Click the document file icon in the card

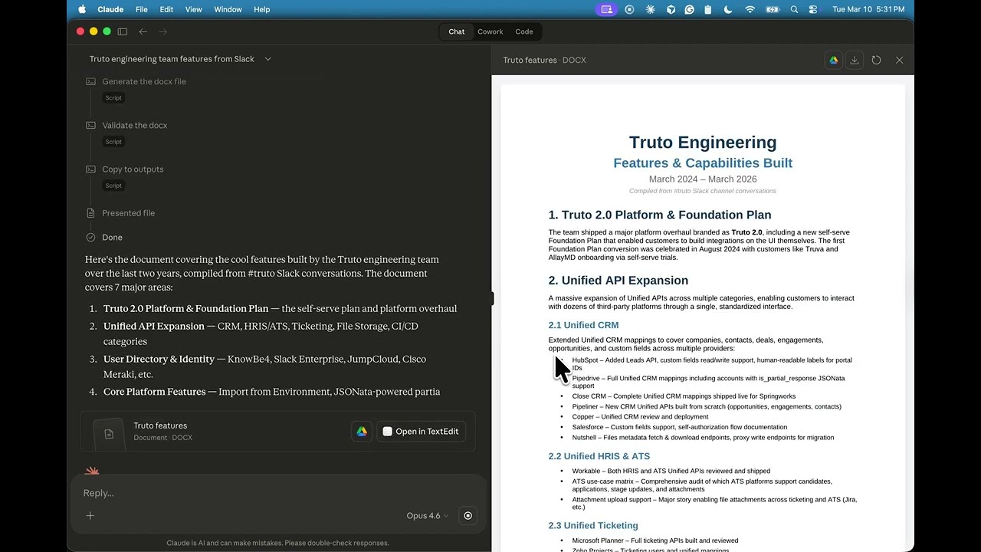click(109, 434)
